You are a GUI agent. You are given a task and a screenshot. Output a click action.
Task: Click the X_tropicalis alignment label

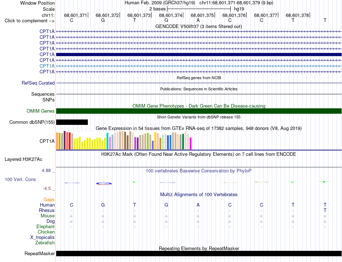point(42,238)
